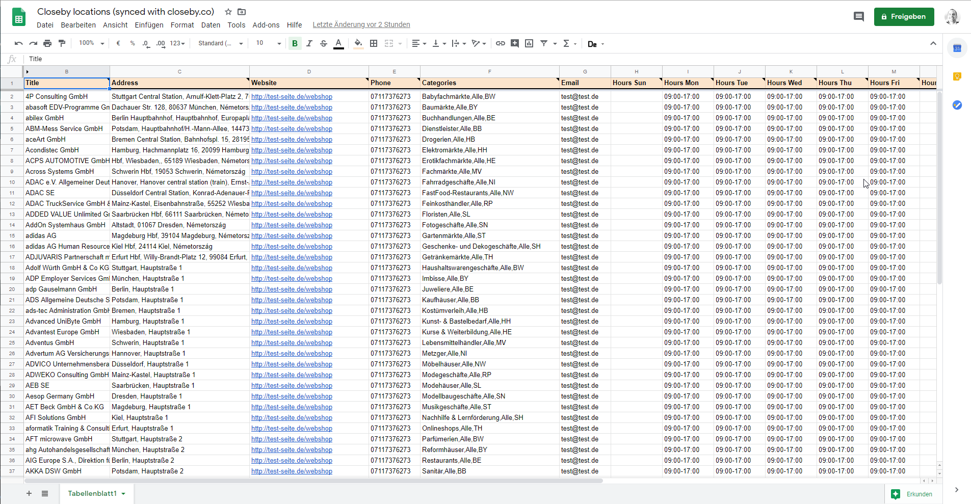The height and width of the screenshot is (504, 971).
Task: Undo the last action in the toolbar
Action: tap(19, 44)
